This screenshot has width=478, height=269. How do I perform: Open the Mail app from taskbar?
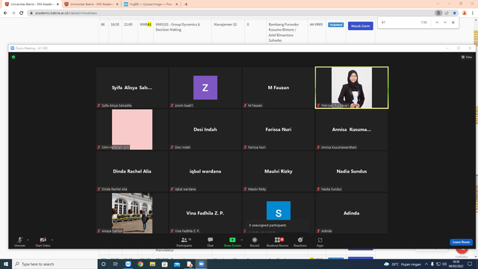[177, 264]
